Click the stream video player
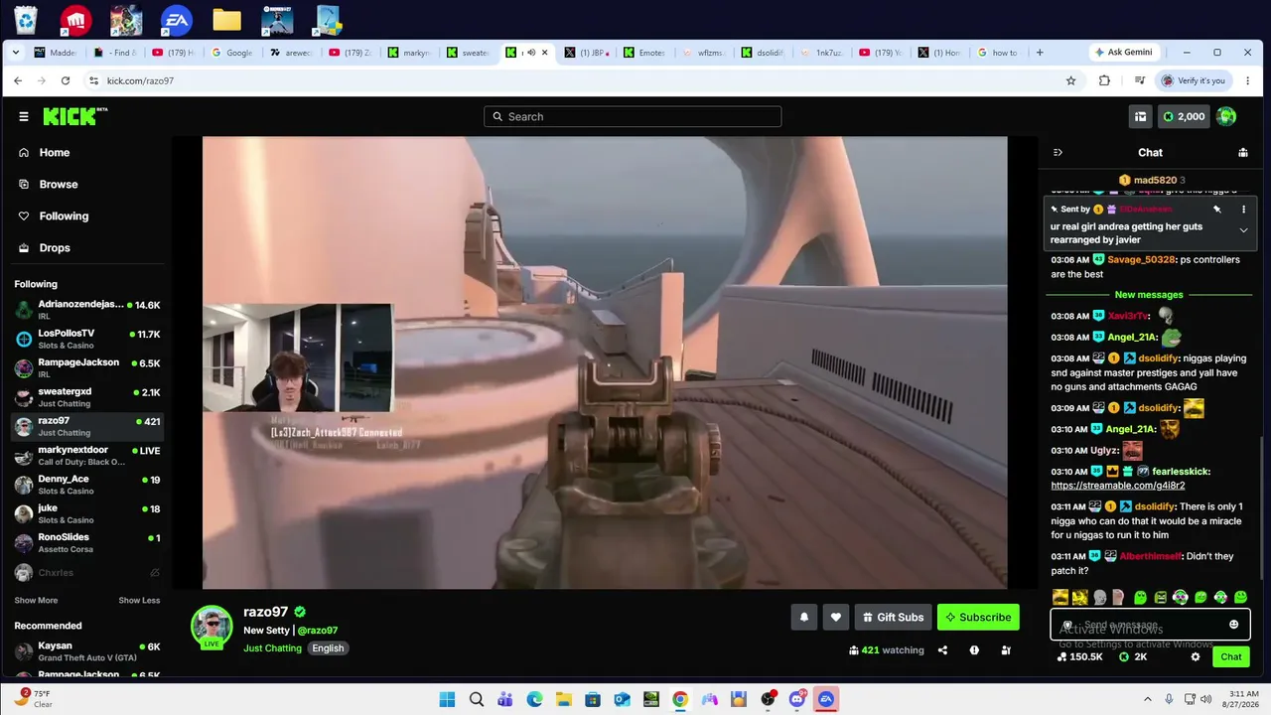The height and width of the screenshot is (715, 1271). tap(605, 362)
